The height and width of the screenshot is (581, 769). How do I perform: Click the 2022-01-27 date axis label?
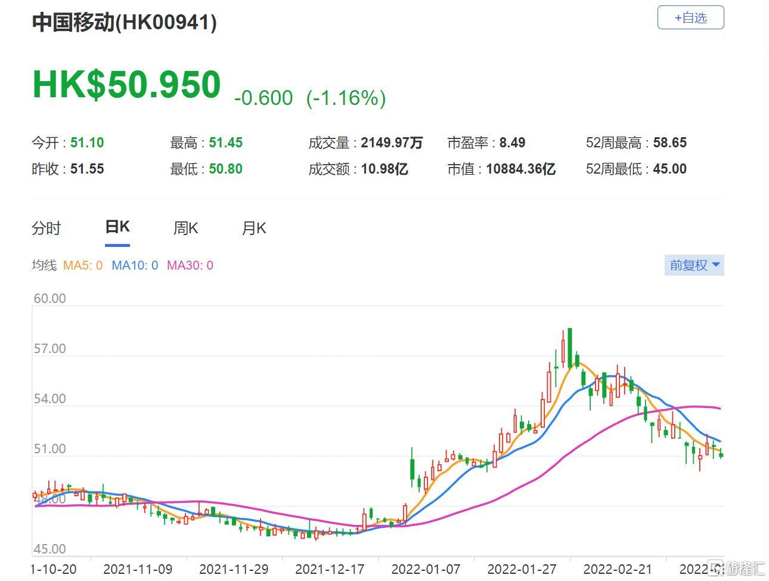[522, 569]
